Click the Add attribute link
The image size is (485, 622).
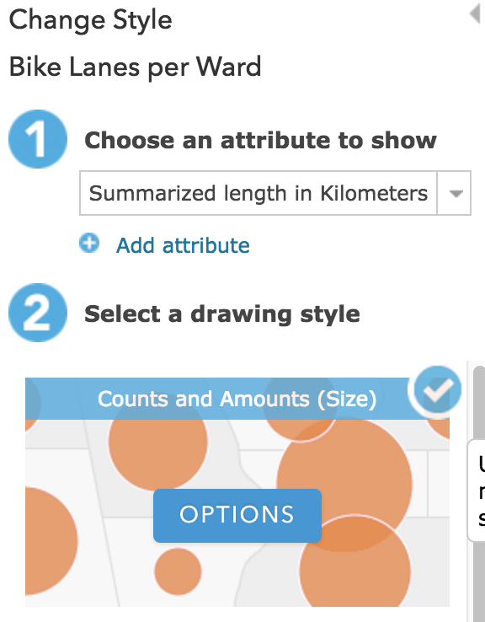(183, 245)
